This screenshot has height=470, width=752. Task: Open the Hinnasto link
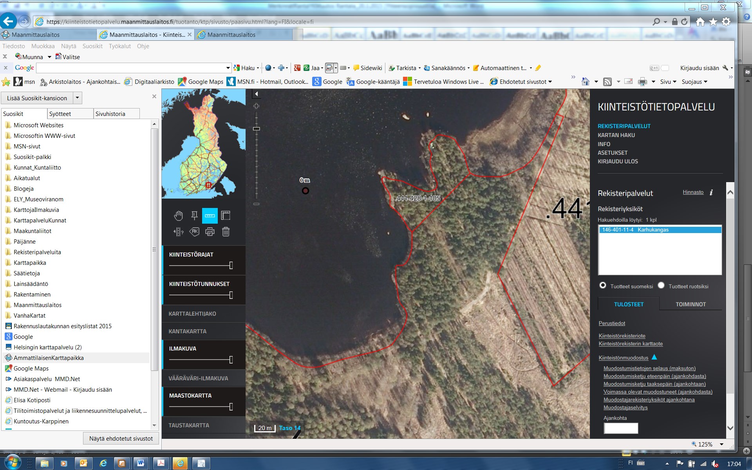693,192
